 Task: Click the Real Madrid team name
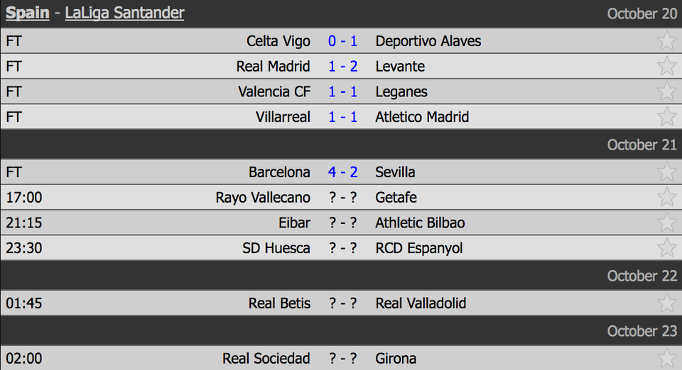[273, 67]
